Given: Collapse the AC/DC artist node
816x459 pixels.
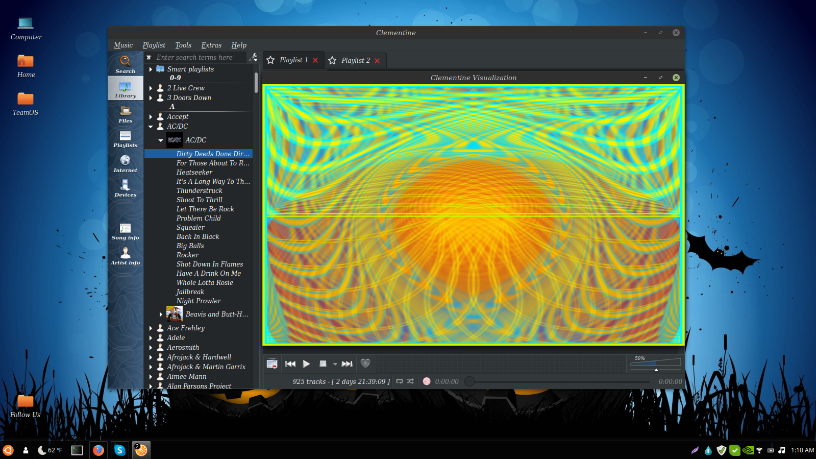Looking at the screenshot, I should pos(151,126).
